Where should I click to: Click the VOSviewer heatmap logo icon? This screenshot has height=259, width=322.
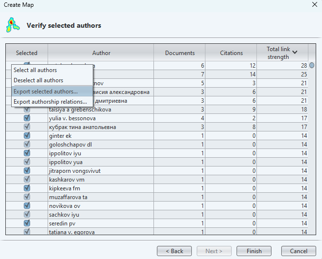13,25
